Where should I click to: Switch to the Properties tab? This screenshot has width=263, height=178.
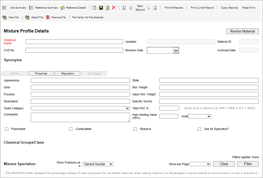pyautogui.click(x=41, y=74)
